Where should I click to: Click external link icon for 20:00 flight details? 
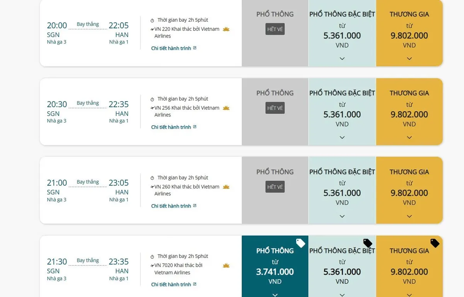[x=195, y=48]
